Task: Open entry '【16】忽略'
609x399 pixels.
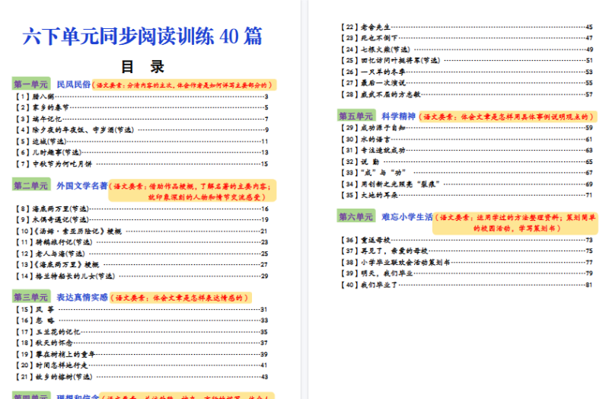Action: click(x=142, y=321)
